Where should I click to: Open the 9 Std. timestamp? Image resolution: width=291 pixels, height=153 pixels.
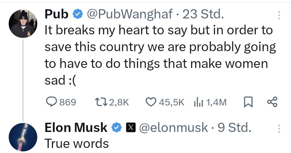(x=234, y=128)
